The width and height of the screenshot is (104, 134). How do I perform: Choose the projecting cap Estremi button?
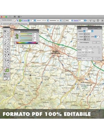(x=89, y=34)
